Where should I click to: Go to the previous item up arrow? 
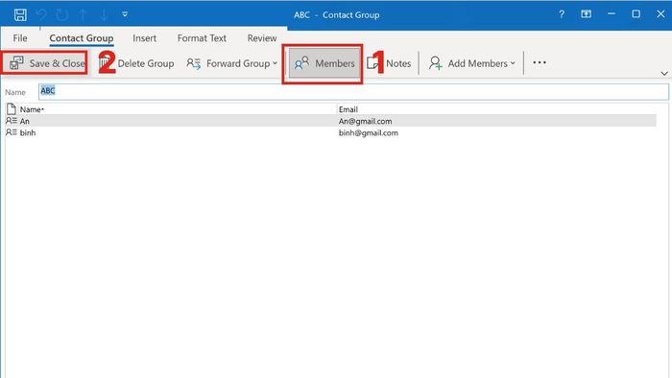click(84, 15)
